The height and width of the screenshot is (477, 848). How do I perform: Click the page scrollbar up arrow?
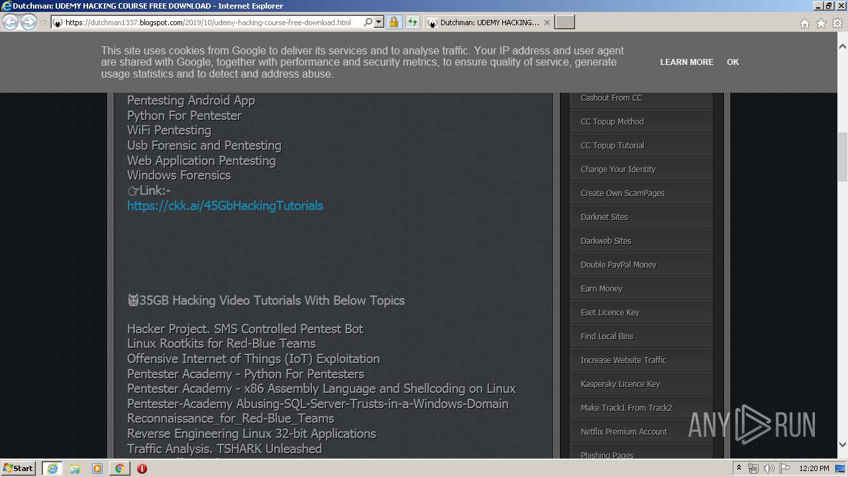(x=842, y=46)
